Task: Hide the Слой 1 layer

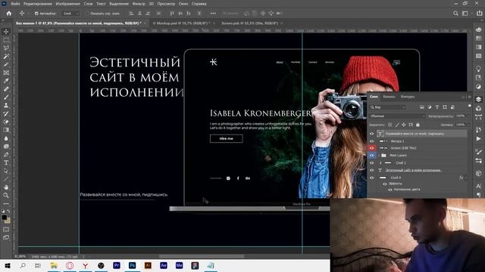Action: pyautogui.click(x=372, y=162)
